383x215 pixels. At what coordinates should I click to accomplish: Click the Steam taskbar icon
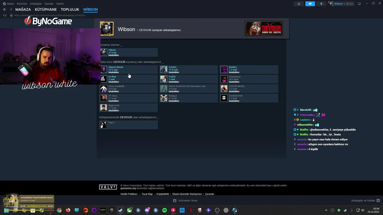click(x=121, y=210)
